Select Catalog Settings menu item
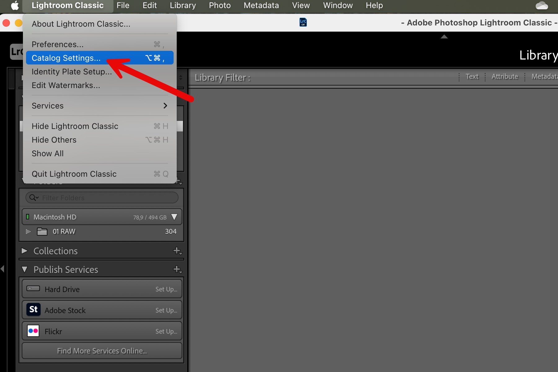This screenshot has height=372, width=558. (x=100, y=58)
